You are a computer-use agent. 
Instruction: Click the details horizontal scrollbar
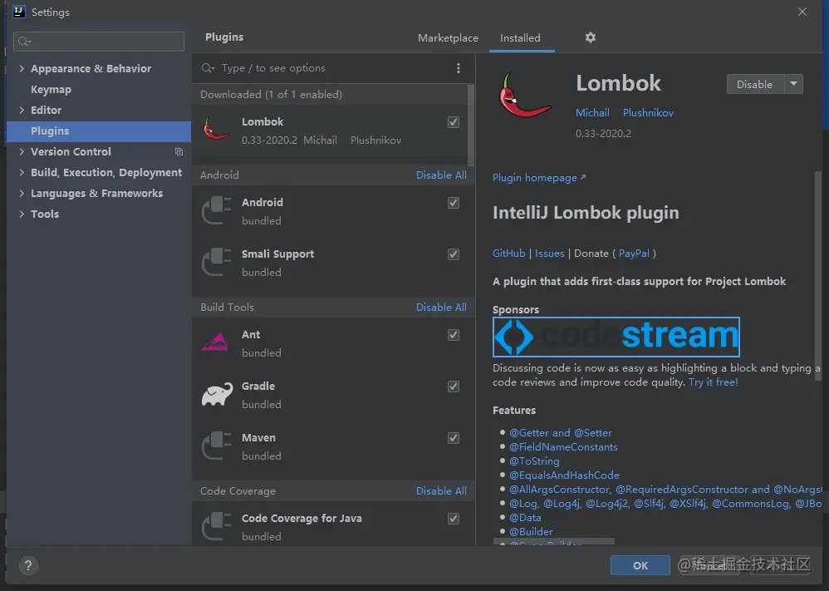[553, 542]
